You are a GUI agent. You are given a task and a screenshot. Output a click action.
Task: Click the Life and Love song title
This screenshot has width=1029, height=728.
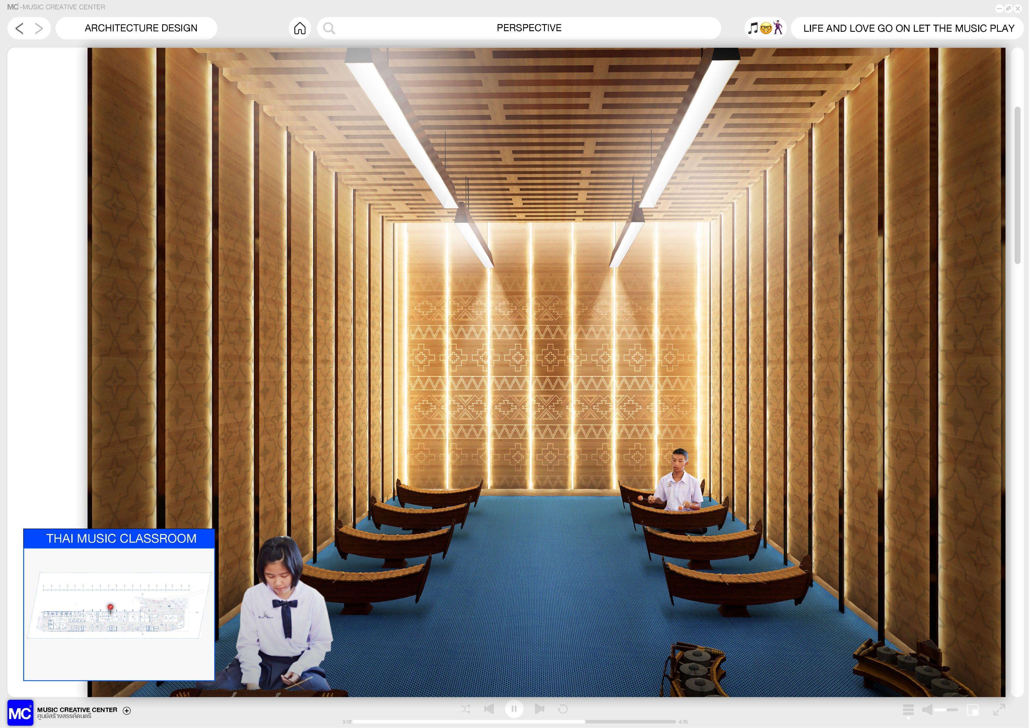tap(909, 28)
